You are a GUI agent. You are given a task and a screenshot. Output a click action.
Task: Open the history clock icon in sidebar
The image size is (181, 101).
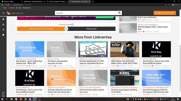pyautogui.click(x=3, y=30)
